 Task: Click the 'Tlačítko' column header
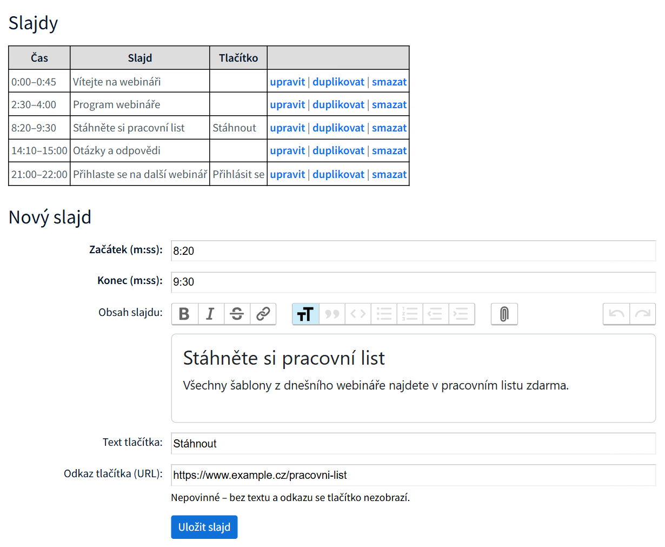(238, 58)
